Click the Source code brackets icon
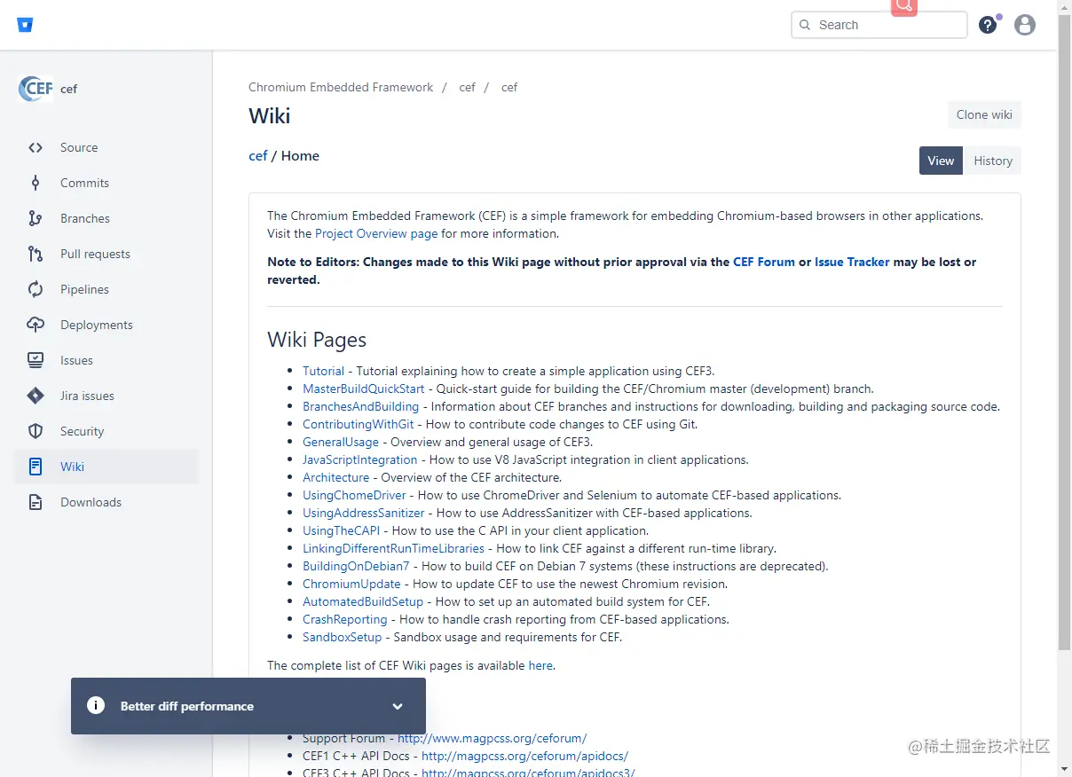This screenshot has width=1072, height=777. pos(35,148)
